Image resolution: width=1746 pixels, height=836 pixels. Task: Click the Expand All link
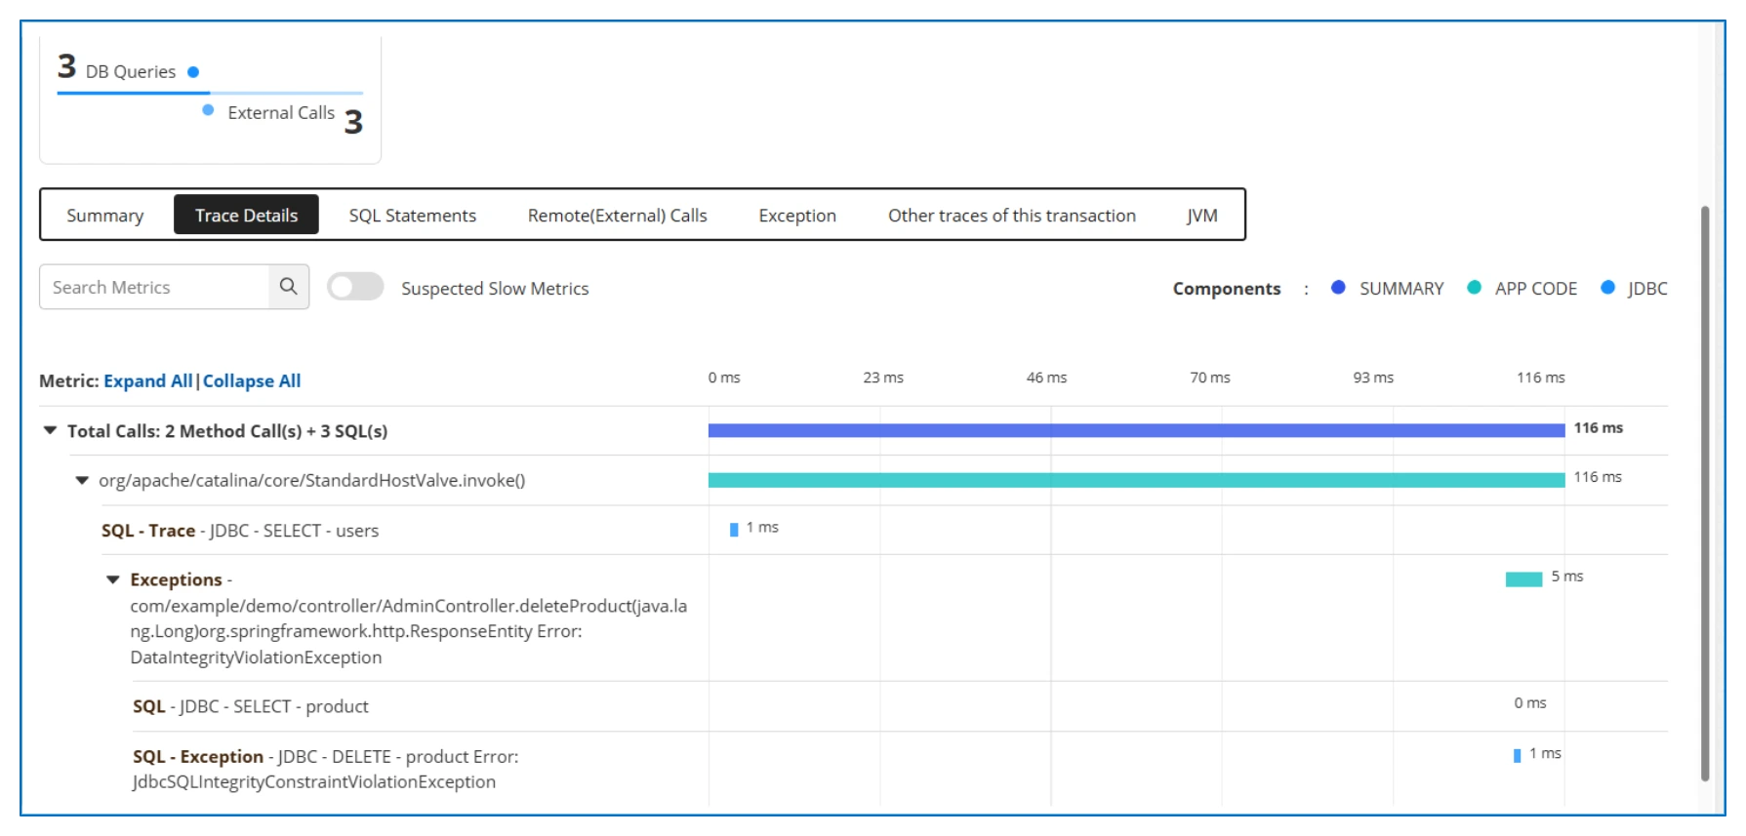[x=148, y=381]
